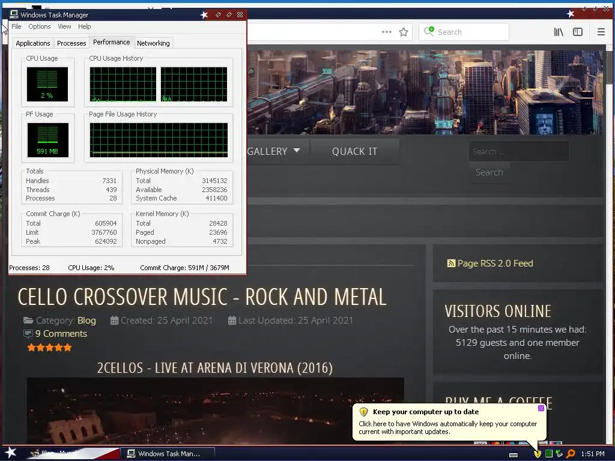Open the File menu in Task Manager

[x=16, y=26]
